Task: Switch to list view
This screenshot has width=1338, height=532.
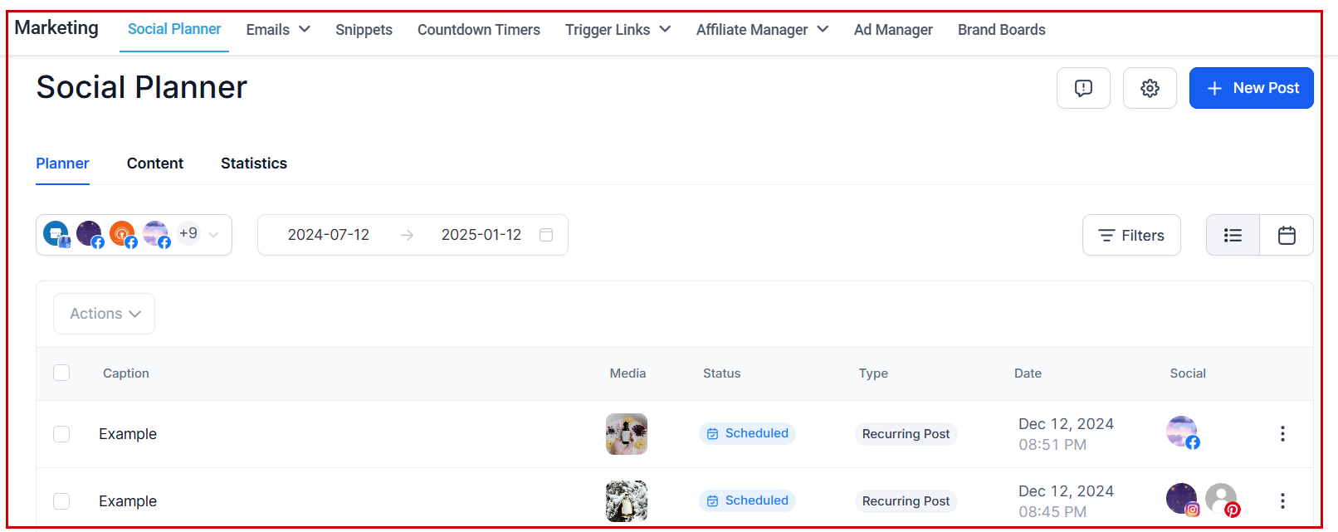Action: [x=1233, y=236]
